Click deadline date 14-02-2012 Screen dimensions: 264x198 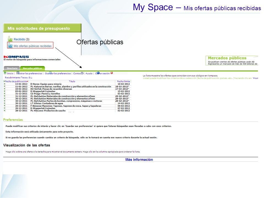(124, 103)
